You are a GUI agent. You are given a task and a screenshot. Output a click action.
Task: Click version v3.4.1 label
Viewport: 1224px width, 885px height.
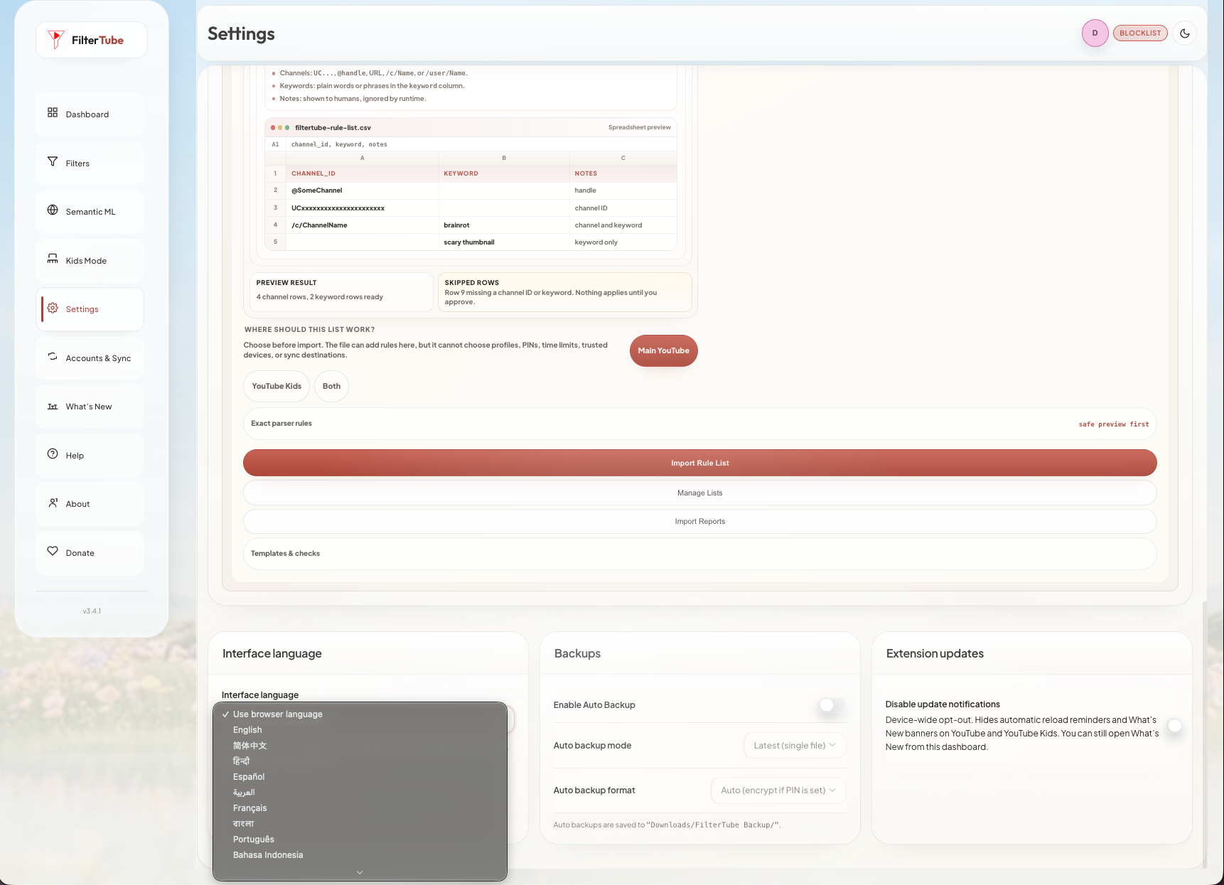pyautogui.click(x=92, y=611)
